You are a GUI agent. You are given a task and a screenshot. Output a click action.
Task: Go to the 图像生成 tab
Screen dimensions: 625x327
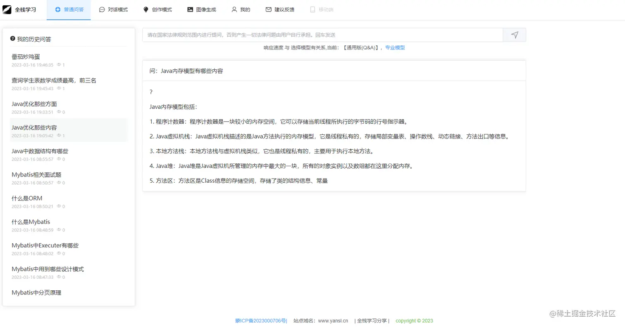coord(201,9)
